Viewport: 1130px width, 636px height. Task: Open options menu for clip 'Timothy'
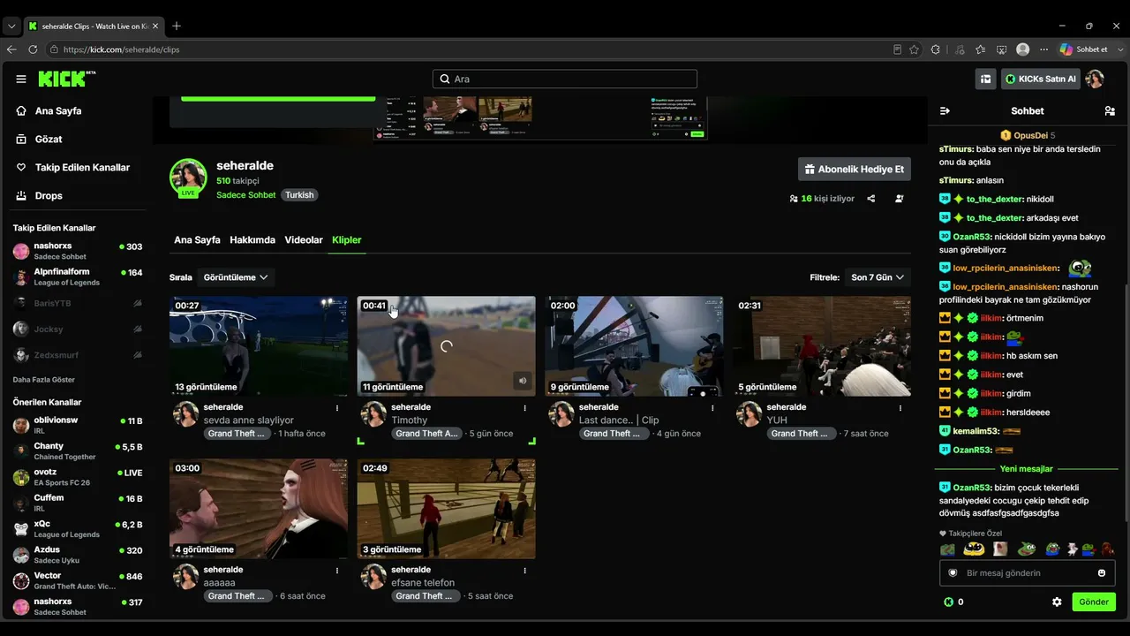pyautogui.click(x=525, y=408)
